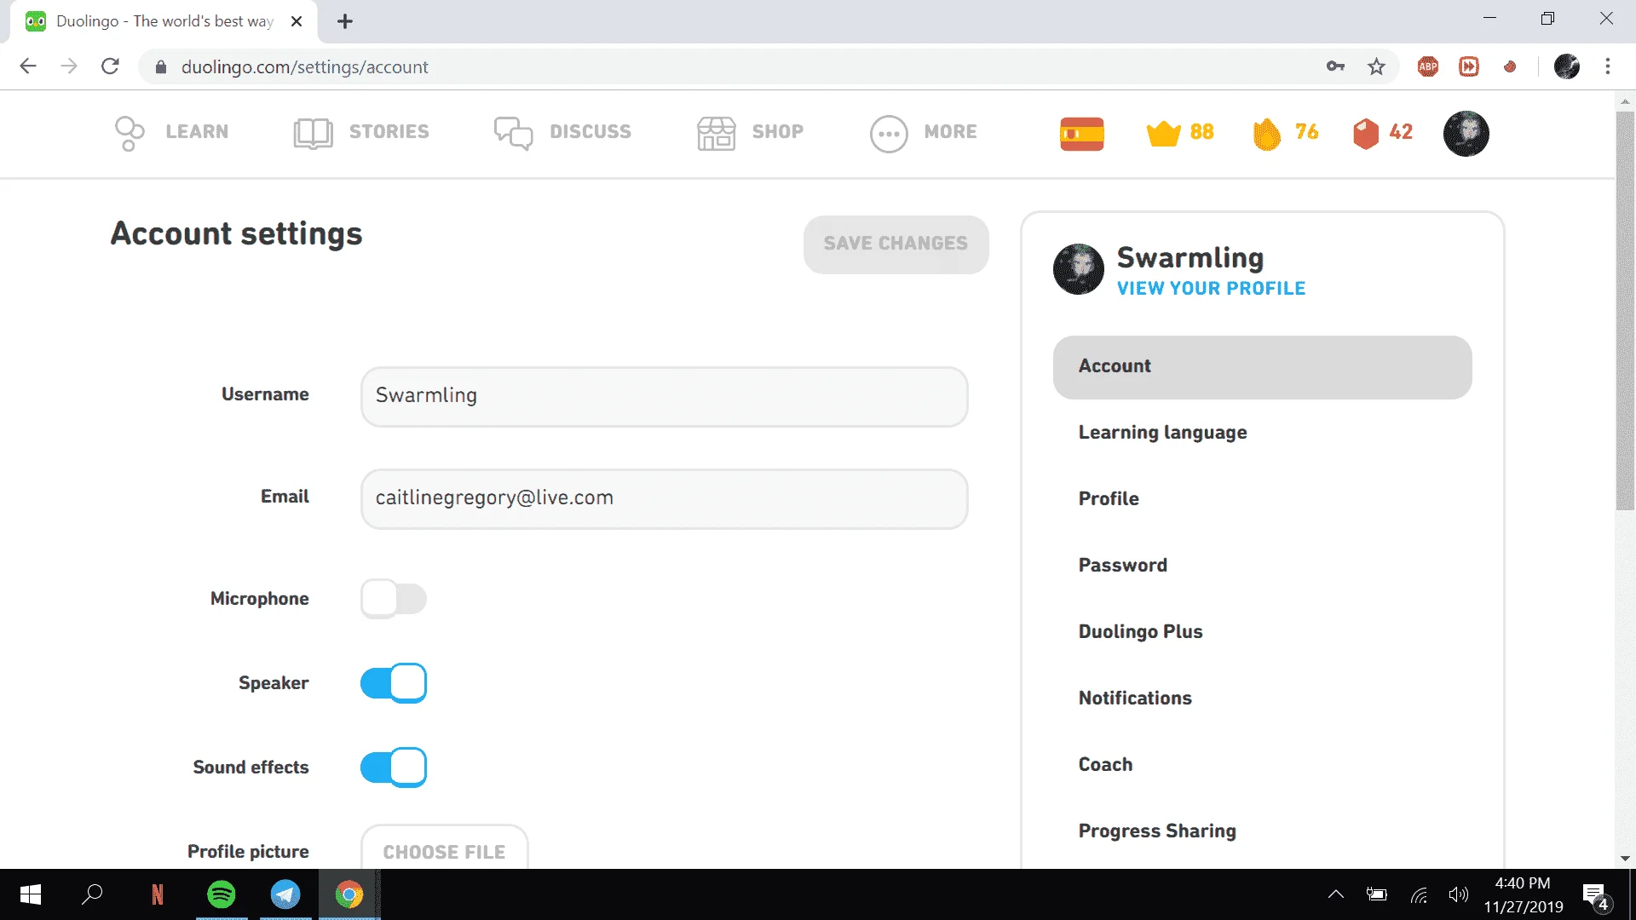
Task: Click the Email input field
Action: pos(665,499)
